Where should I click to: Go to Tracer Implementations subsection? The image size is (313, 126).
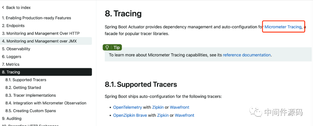pos(30,95)
